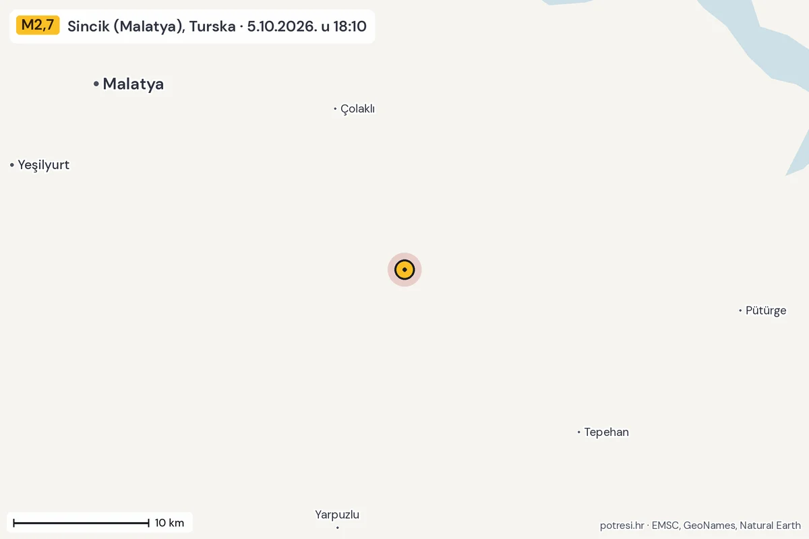Image resolution: width=809 pixels, height=539 pixels.
Task: Click the Yeşilyurt town label
Action: (44, 165)
